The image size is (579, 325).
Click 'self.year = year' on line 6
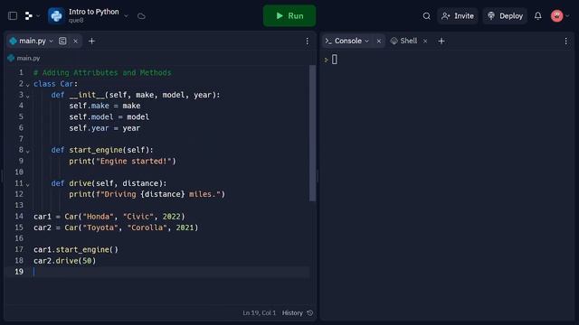pyautogui.click(x=105, y=128)
